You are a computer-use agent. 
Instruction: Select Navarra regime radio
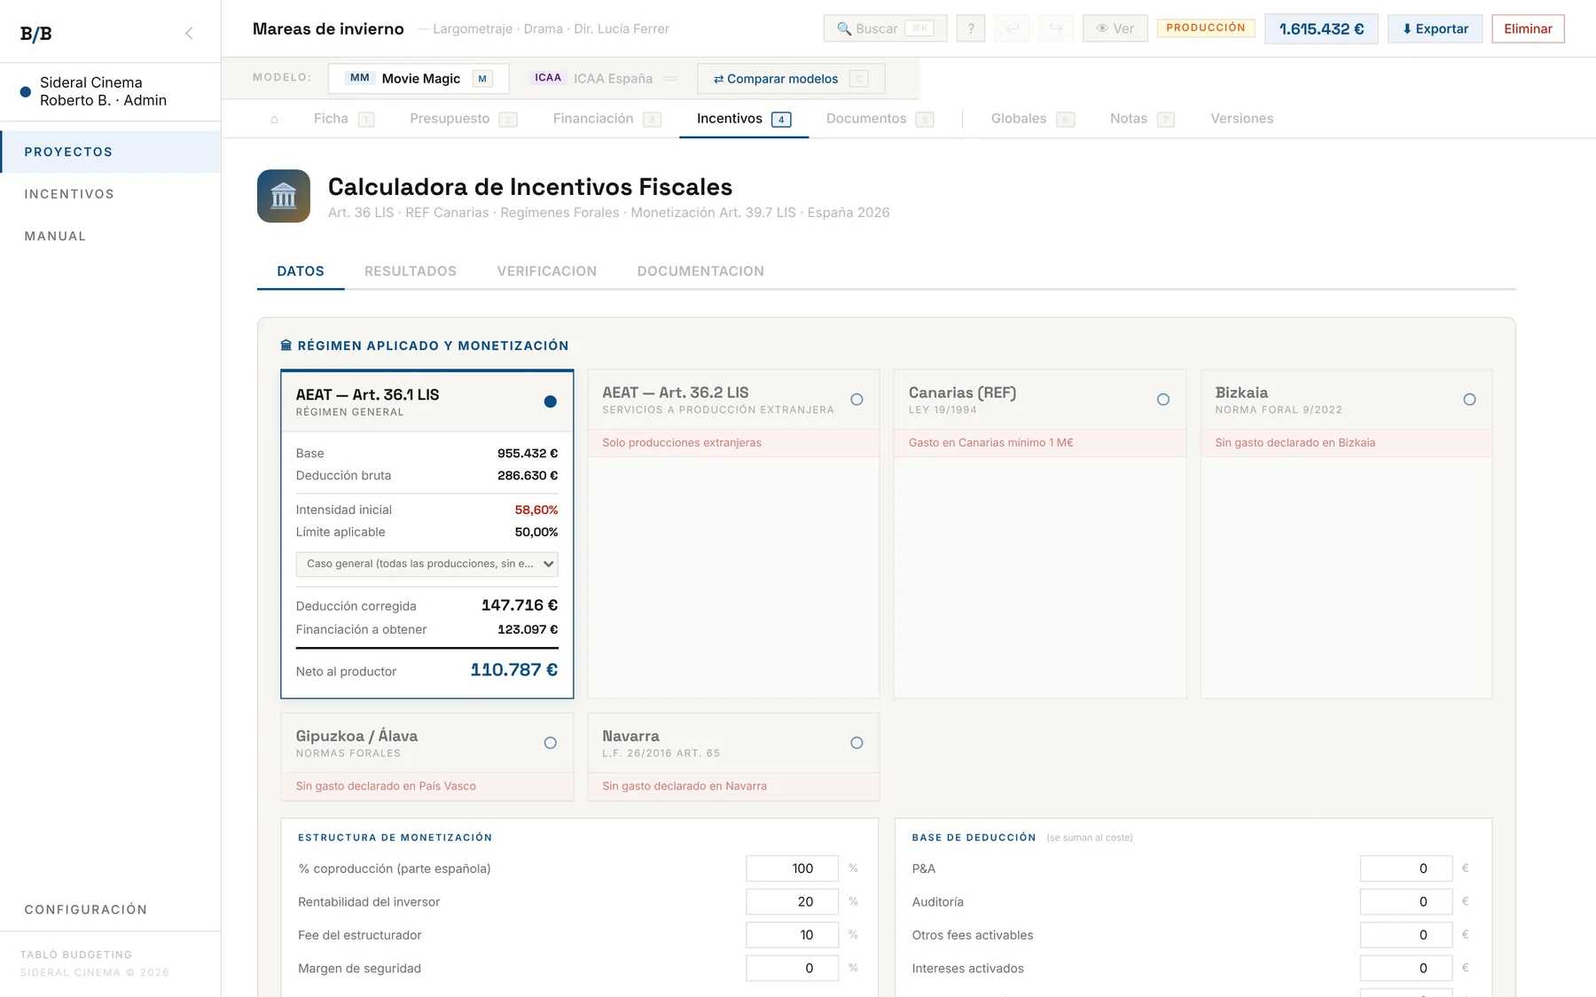pyautogui.click(x=857, y=743)
